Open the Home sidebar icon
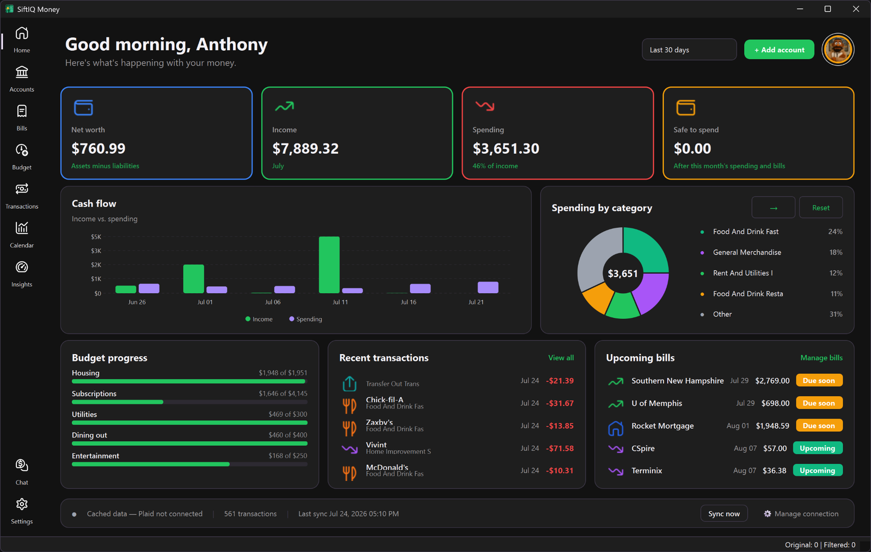Screen dimensions: 871x552 pos(22,34)
